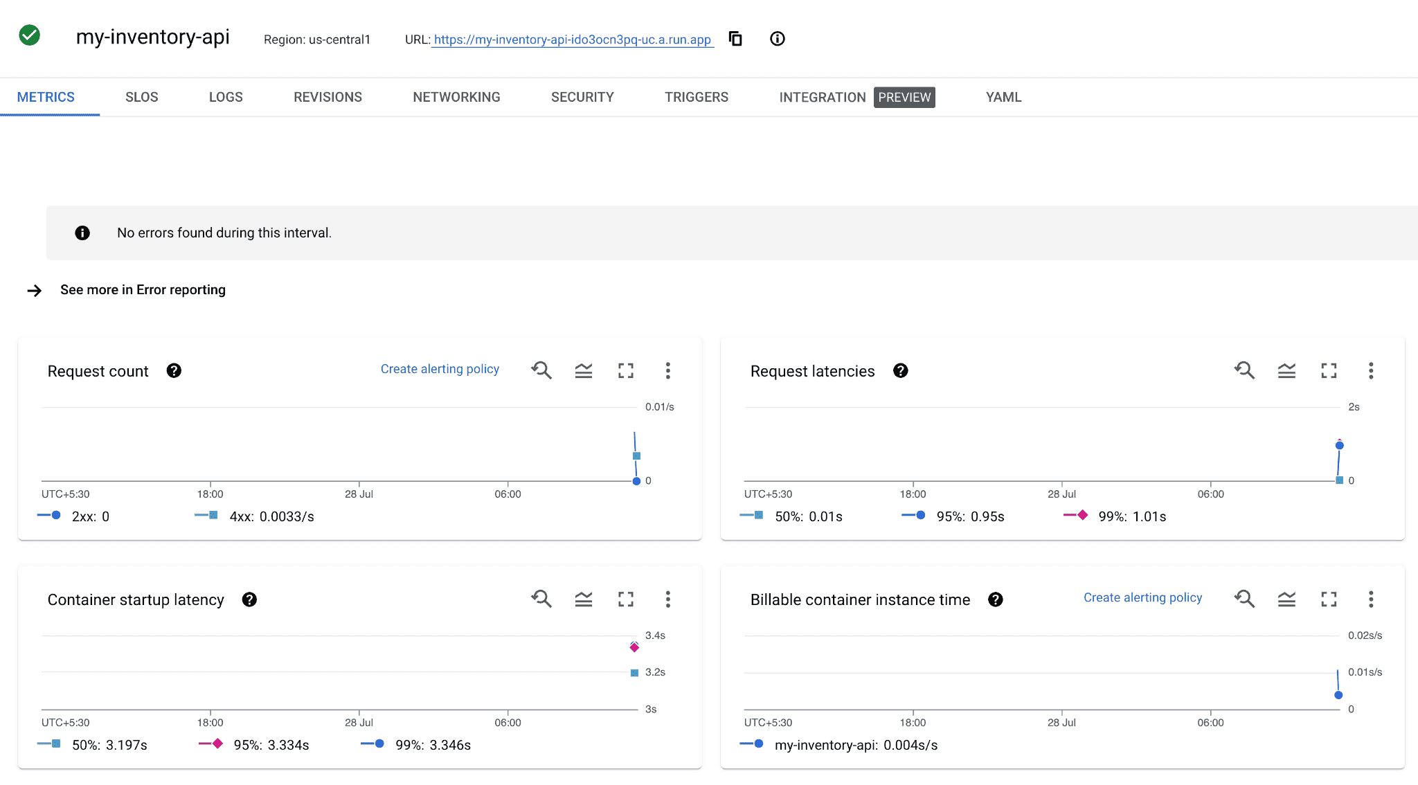Click the help icon beside Billable container instance time

click(x=996, y=599)
